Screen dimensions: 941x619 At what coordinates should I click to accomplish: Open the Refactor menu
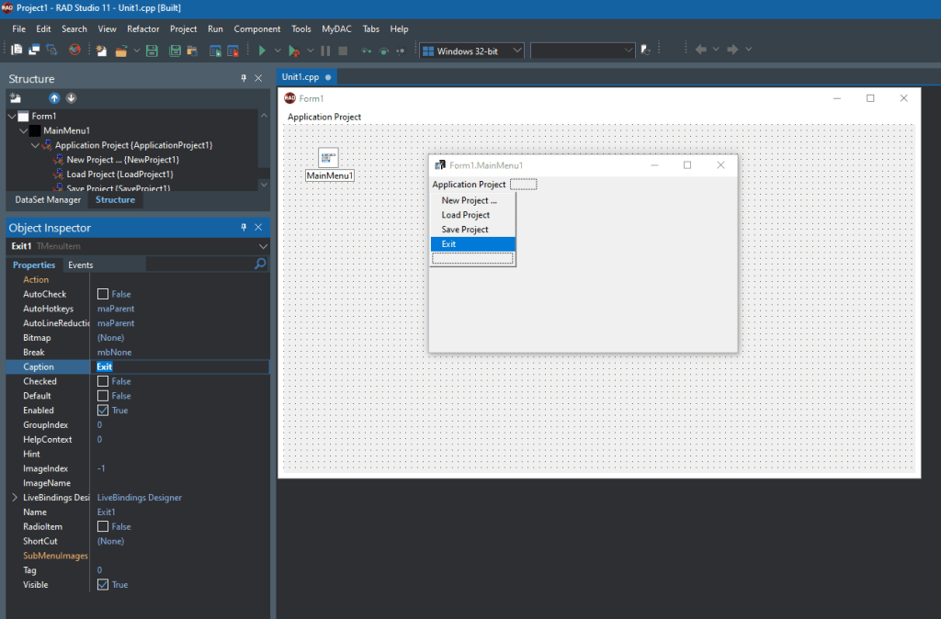tap(142, 28)
